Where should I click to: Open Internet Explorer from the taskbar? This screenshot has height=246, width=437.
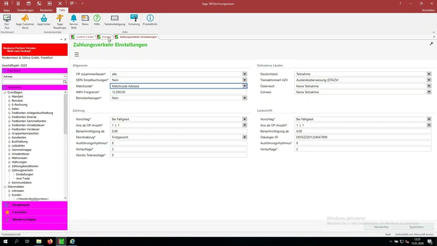point(72,241)
